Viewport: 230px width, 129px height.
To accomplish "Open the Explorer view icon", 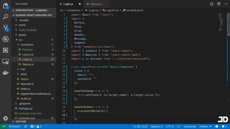I will 6,6.
